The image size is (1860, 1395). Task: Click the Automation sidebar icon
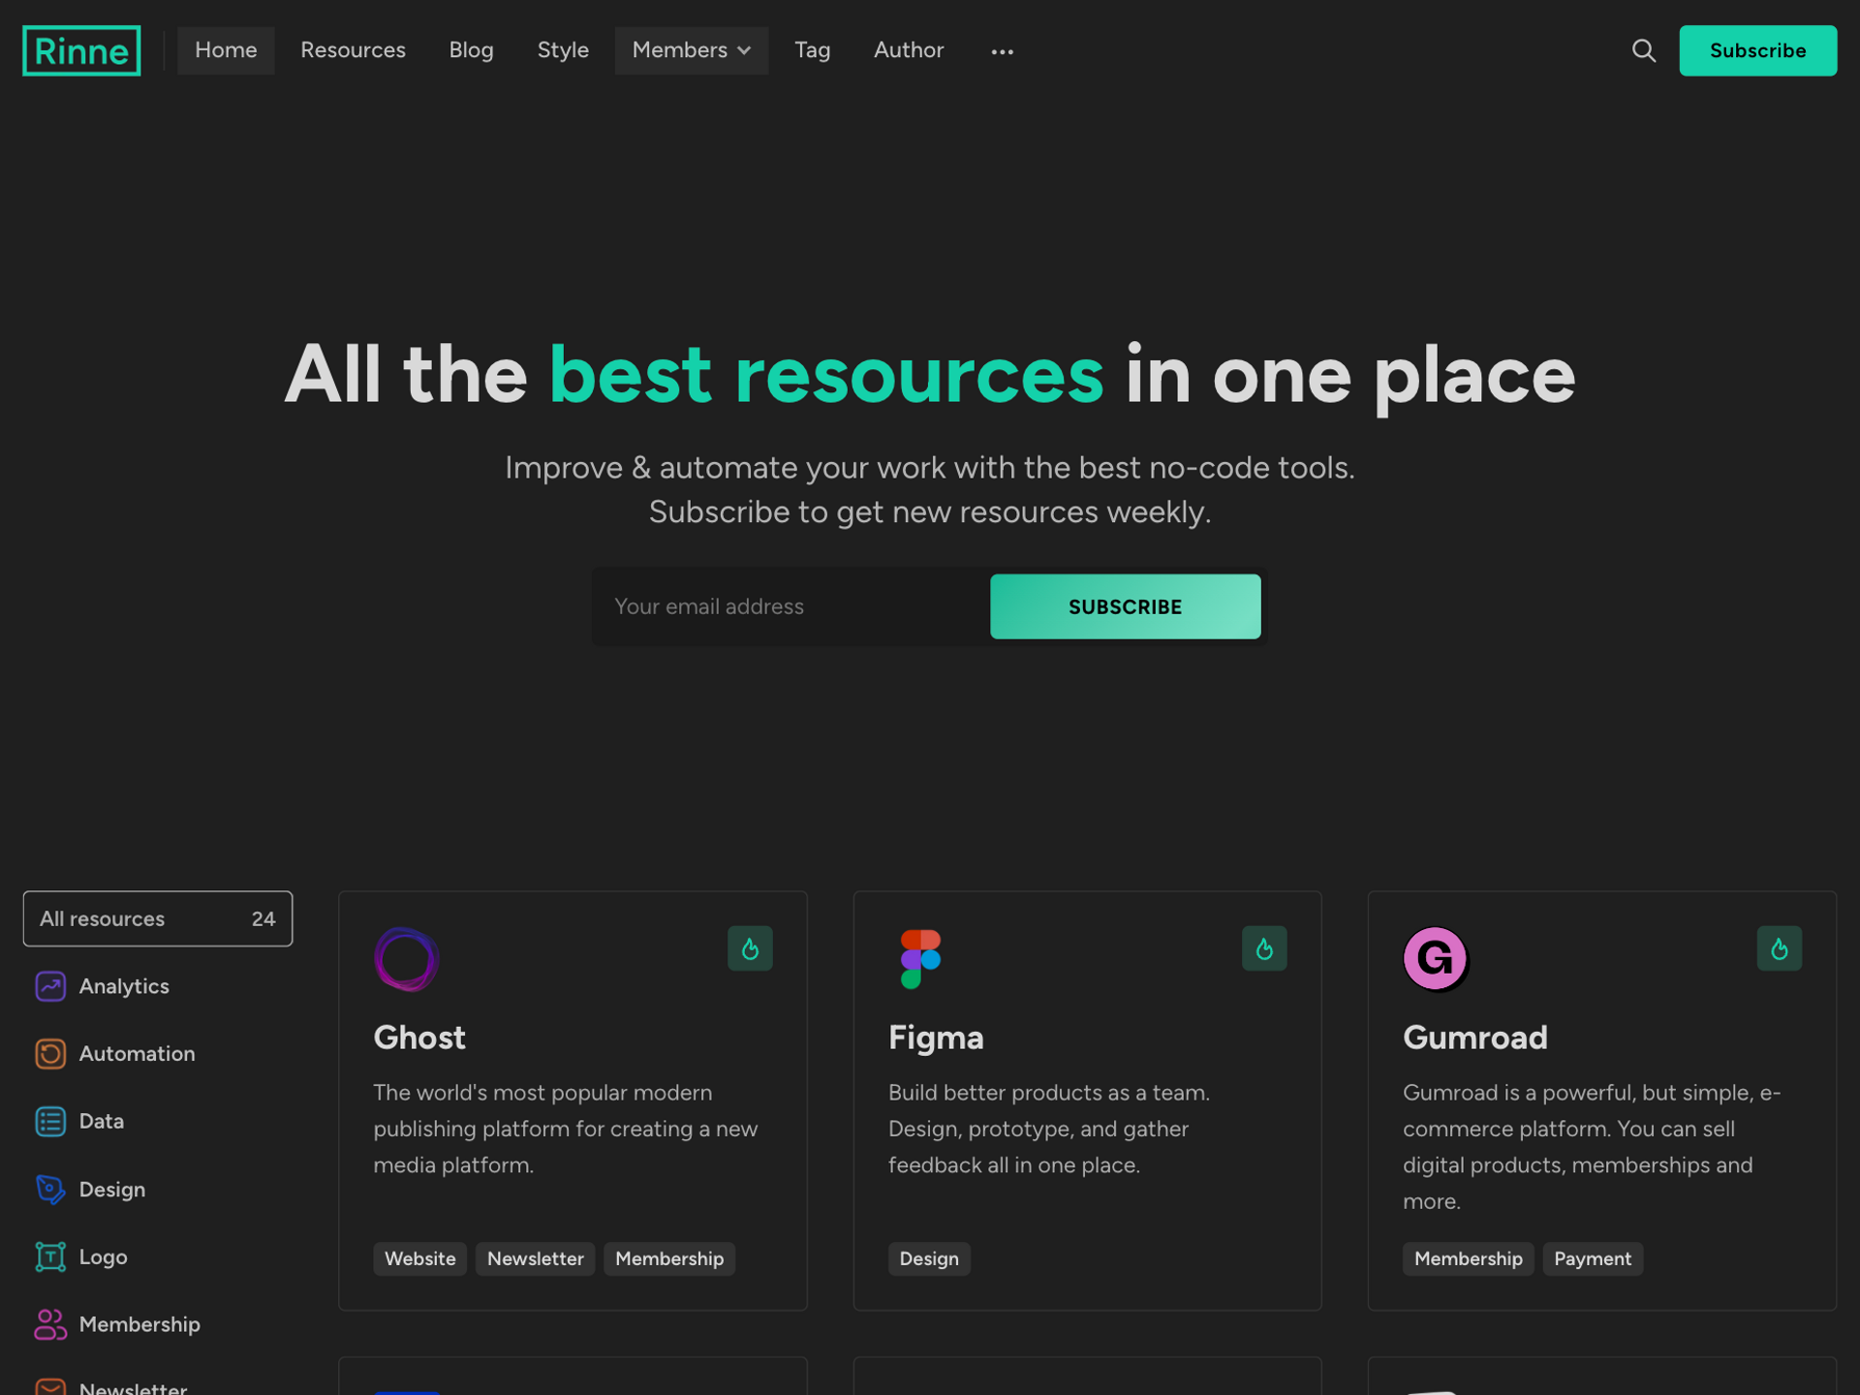[49, 1054]
